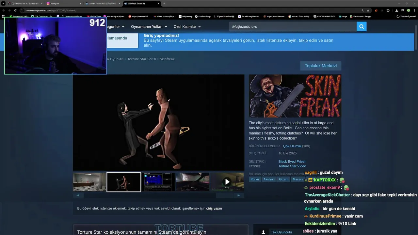Open the Midjourney bookmark
The width and height of the screenshot is (418, 235).
click(186, 16)
